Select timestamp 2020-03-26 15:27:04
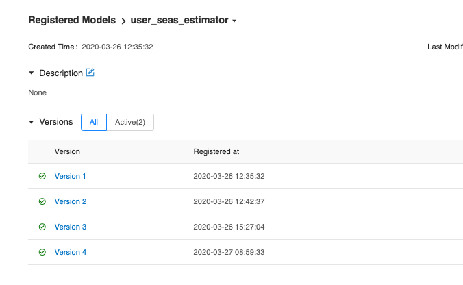This screenshot has height=285, width=463. click(229, 227)
